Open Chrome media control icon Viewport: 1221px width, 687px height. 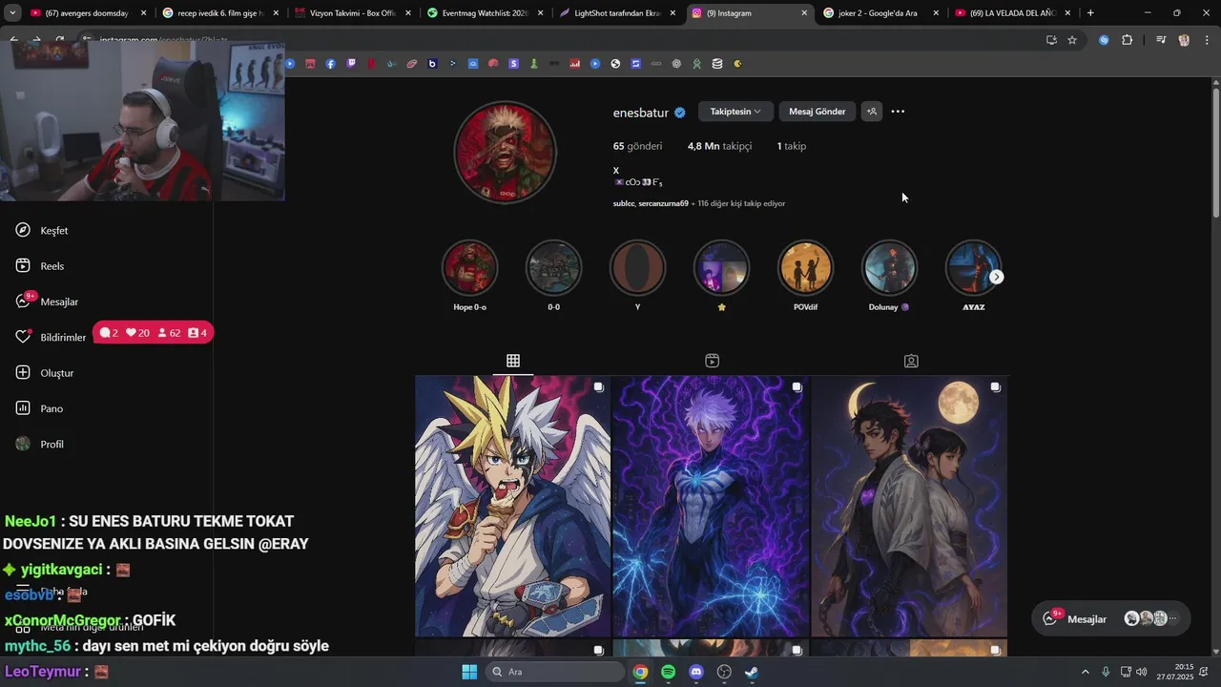click(x=1161, y=40)
